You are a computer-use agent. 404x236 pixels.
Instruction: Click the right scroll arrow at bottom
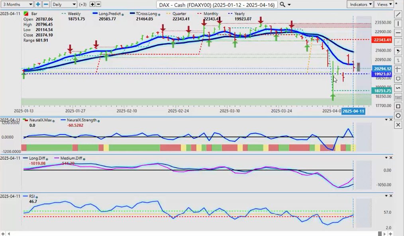[x=385, y=234]
